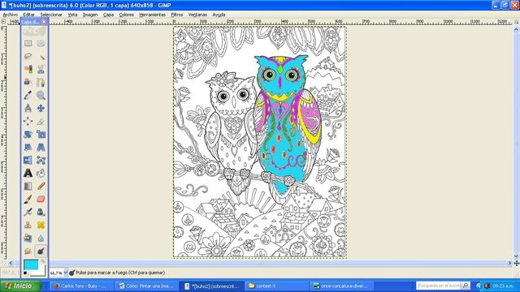This screenshot has height=292, width=520.
Task: Select the Align tool
Action: pos(28,121)
